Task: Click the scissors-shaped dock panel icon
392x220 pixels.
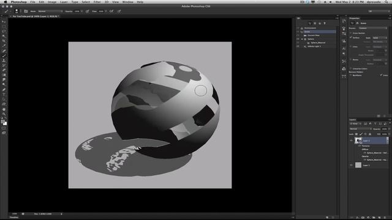Action: [344, 61]
